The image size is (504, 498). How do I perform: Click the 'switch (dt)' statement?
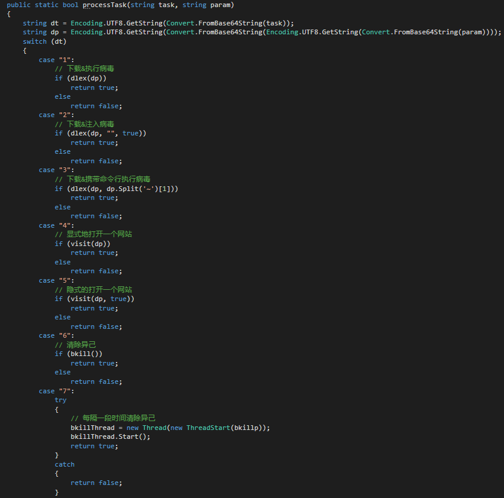tap(44, 41)
